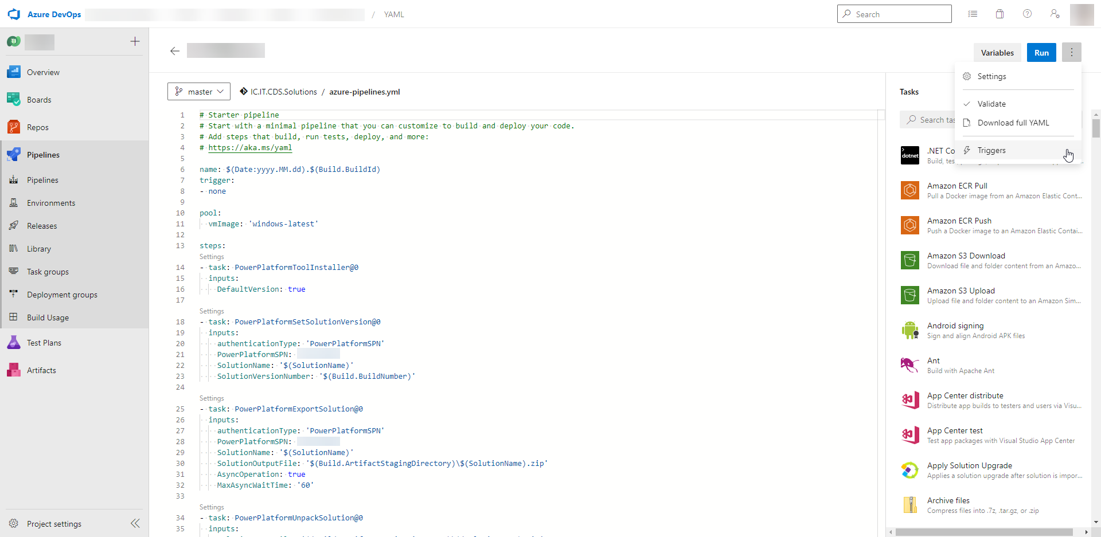1101x537 pixels.
Task: Open the marketplace shopping bag icon
Action: point(1000,14)
